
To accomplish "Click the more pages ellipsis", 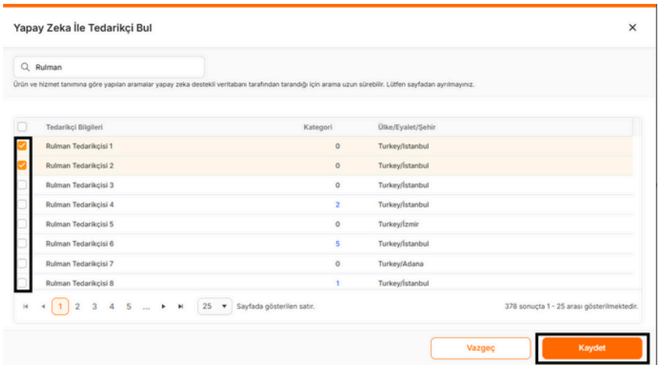I will [146, 307].
